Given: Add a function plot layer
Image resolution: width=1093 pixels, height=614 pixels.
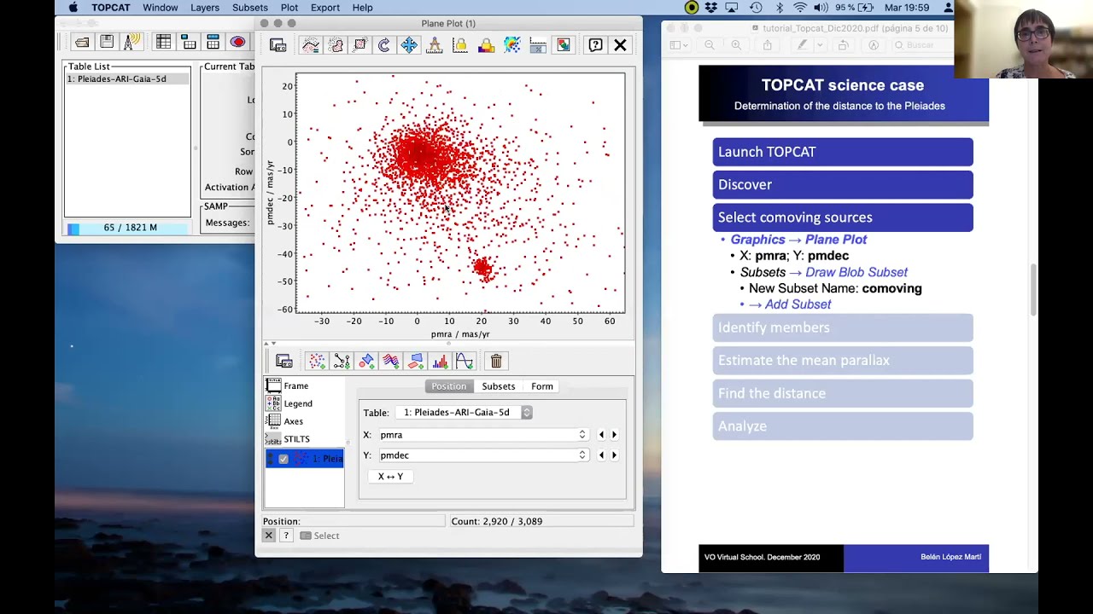Looking at the screenshot, I should pos(464,362).
